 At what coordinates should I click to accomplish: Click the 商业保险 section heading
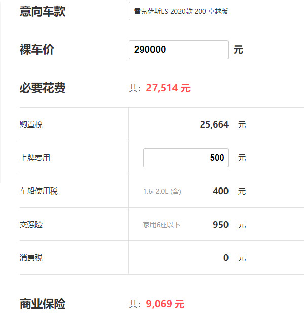[x=42, y=304]
